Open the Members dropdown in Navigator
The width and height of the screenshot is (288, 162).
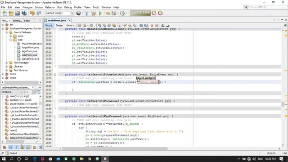click(12, 92)
